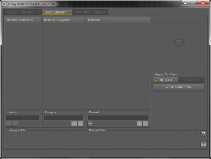The height and width of the screenshot is (159, 211).
Task: Remove category with the minus button
Action: coord(80,124)
